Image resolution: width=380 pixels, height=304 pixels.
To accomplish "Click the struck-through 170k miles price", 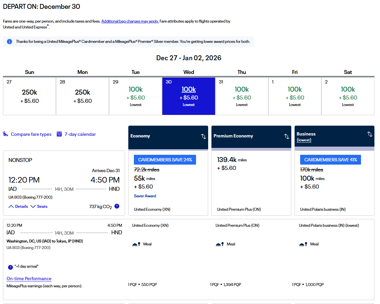I will 312,170.
